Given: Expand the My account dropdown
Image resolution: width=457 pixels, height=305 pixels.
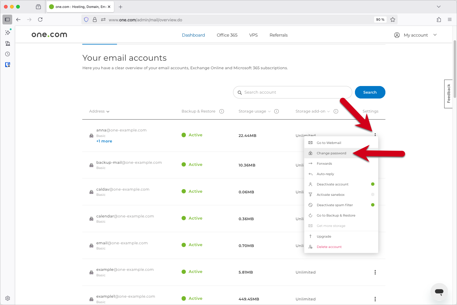Looking at the screenshot, I should pos(435,35).
